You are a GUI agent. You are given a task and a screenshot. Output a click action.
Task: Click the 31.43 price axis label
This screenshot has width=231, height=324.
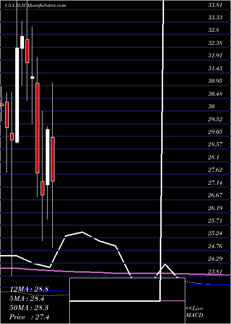click(215, 69)
